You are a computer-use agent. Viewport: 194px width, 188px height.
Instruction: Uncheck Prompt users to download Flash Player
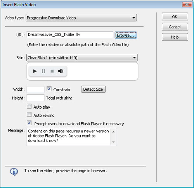click(29, 123)
